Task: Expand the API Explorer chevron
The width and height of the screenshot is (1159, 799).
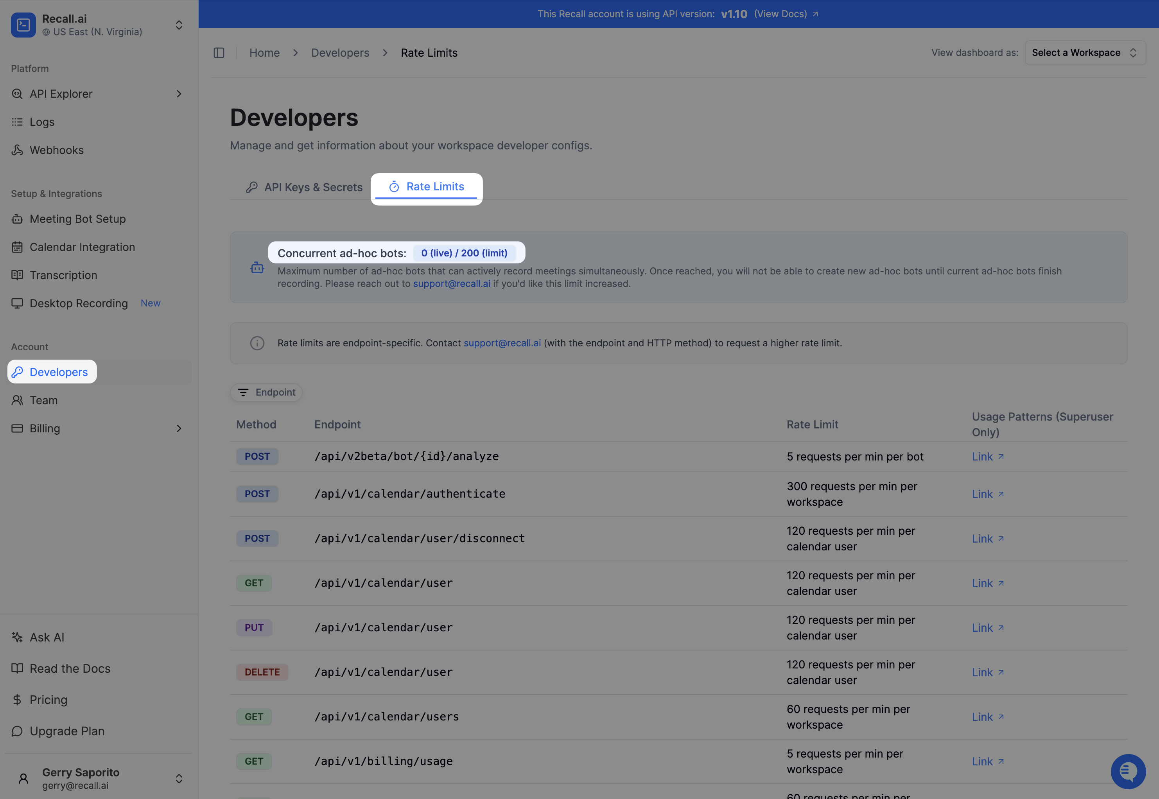Action: 179,94
